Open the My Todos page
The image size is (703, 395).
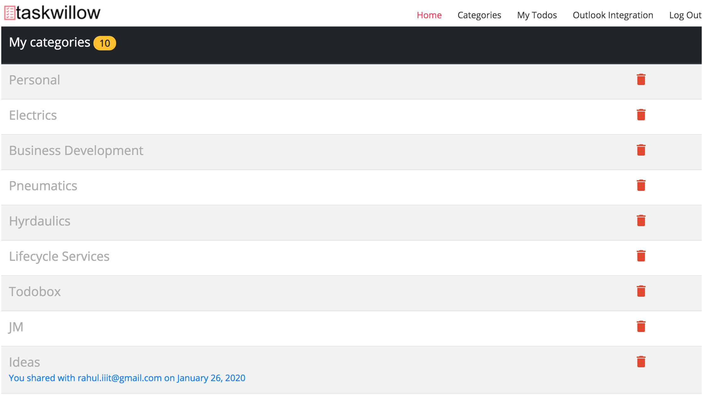coord(537,15)
